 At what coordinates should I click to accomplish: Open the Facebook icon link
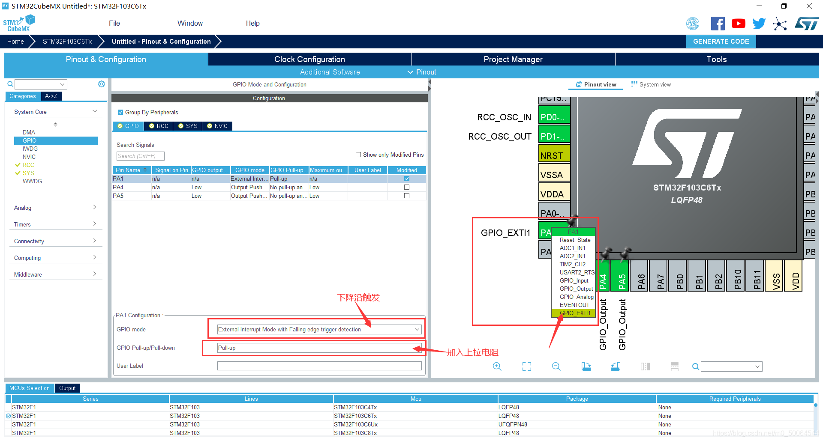[x=718, y=24]
